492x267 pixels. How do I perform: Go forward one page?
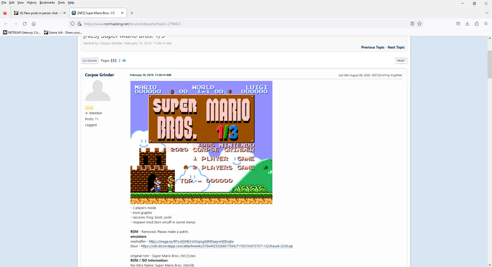click(15, 24)
